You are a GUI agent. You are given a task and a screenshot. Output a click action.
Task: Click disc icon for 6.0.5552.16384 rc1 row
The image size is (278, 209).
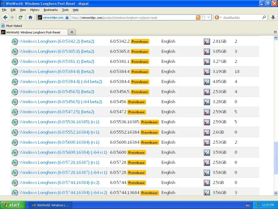tap(15, 133)
